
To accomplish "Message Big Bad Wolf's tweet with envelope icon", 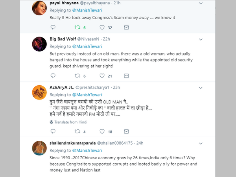I will pos(126,76).
